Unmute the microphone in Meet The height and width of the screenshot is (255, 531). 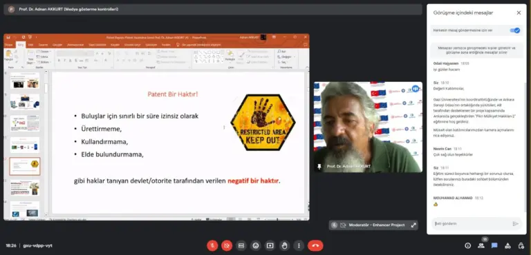pos(212,245)
